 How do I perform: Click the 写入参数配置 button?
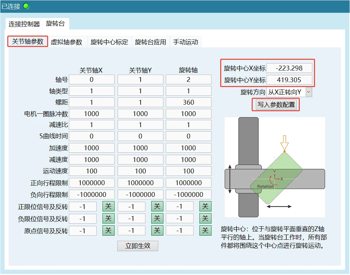coord(276,104)
